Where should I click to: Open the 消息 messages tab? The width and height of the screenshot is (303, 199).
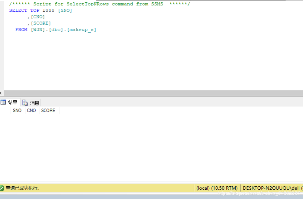tap(31, 103)
